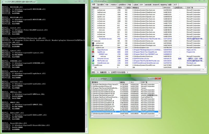This screenshot has height=134, width=209.
Task: Select the cmd.exe process name
Action: (x=103, y=56)
